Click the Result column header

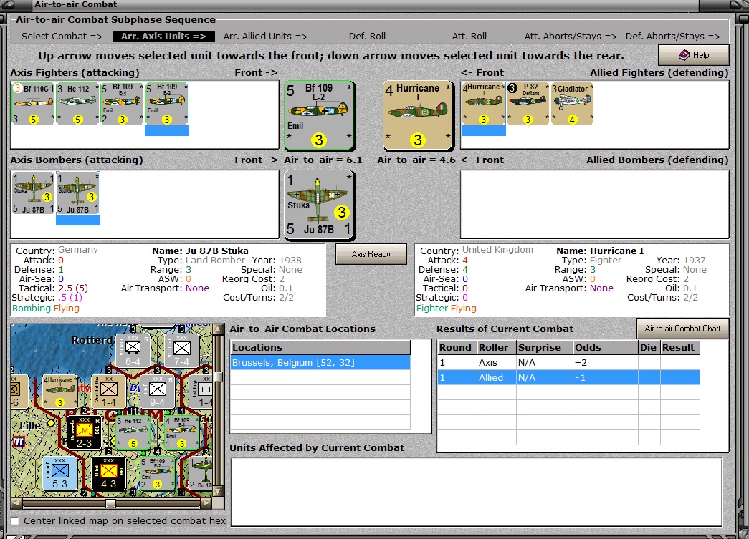pyautogui.click(x=680, y=347)
